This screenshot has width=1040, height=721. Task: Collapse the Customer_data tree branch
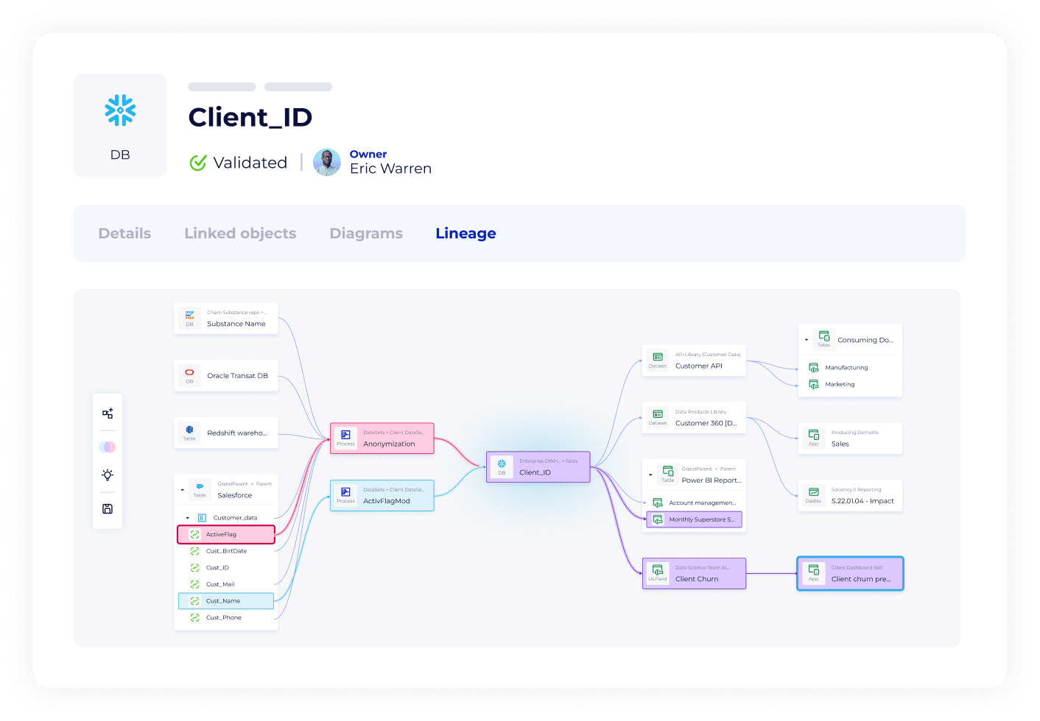pyautogui.click(x=188, y=518)
